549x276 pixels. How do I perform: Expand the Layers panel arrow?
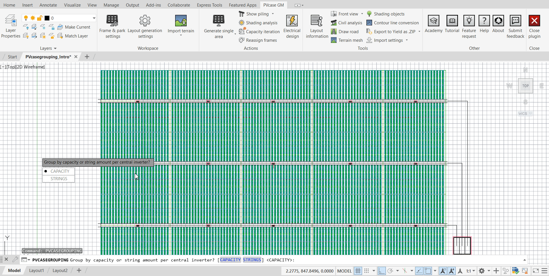pos(55,49)
